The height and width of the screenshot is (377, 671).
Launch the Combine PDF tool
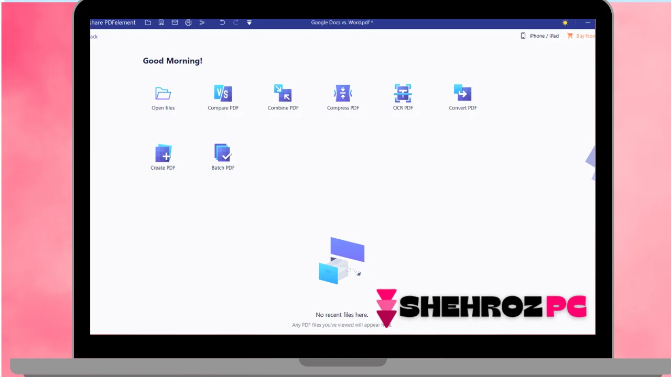283,98
